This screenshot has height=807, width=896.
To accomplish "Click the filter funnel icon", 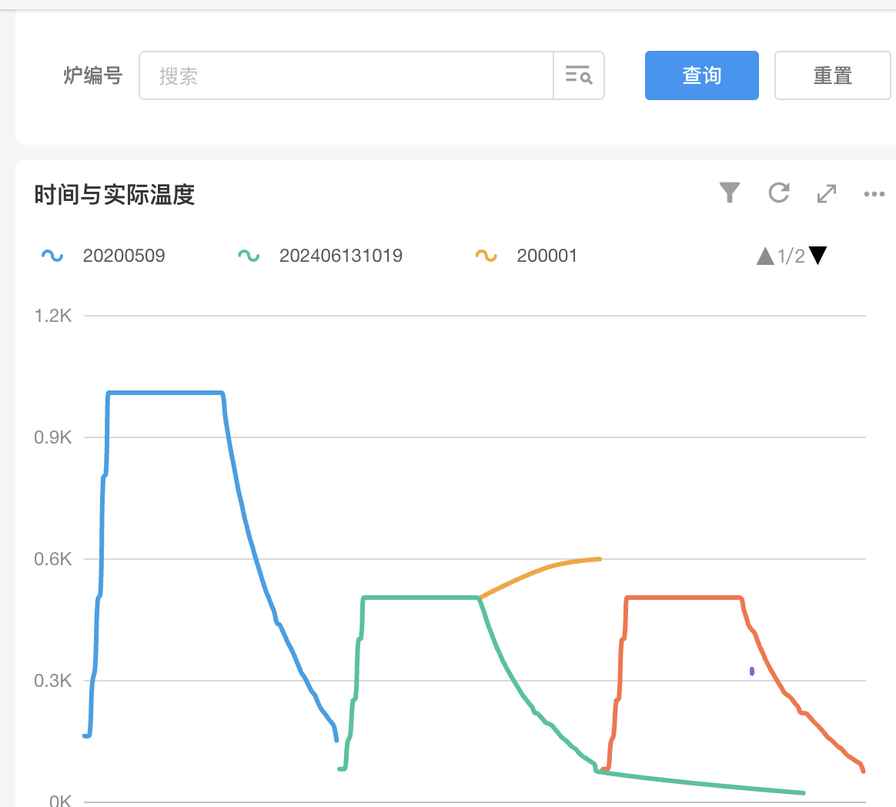I will tap(730, 193).
